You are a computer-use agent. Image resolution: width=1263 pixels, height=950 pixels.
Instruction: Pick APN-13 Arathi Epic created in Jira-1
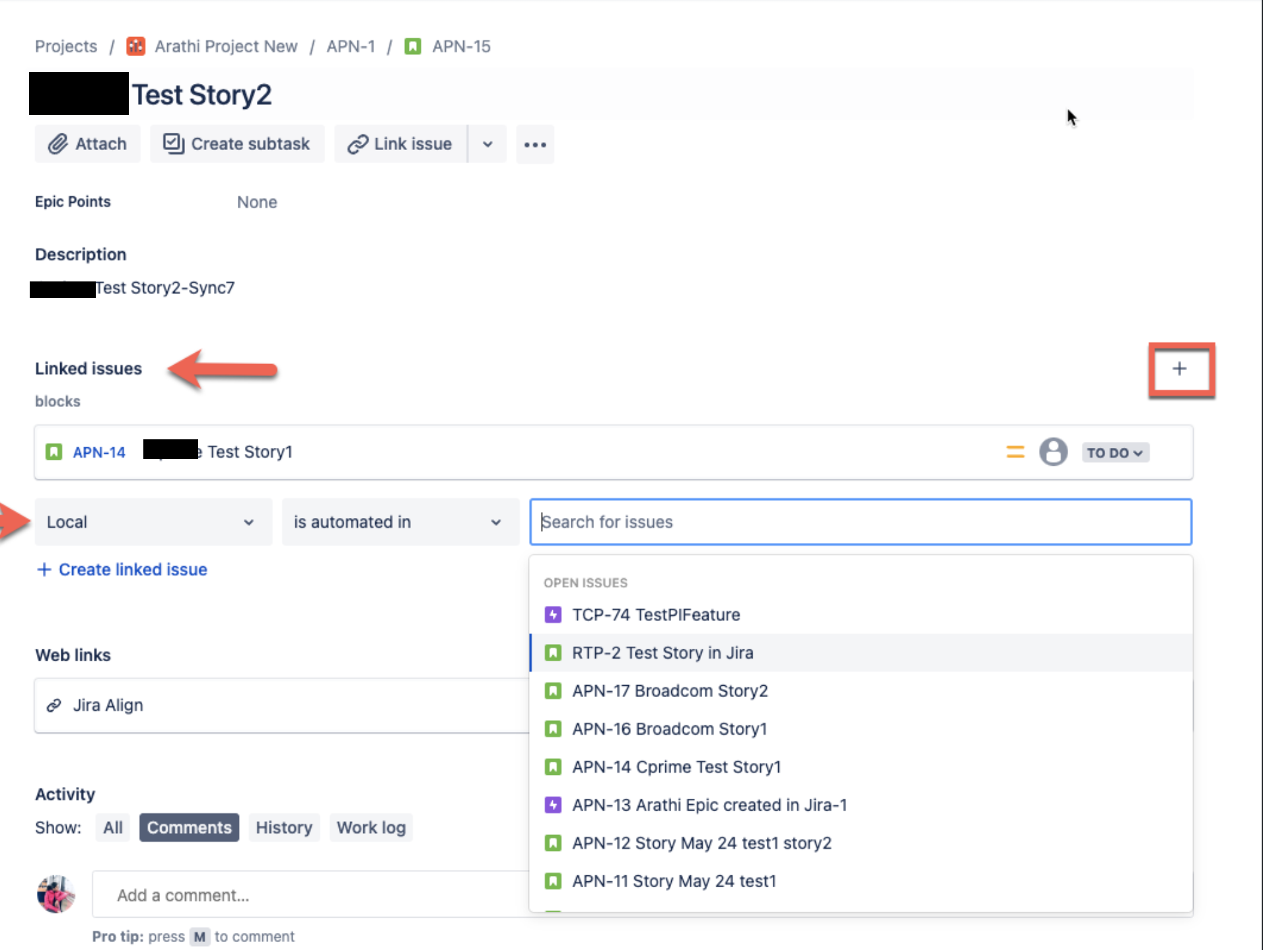[861, 805]
